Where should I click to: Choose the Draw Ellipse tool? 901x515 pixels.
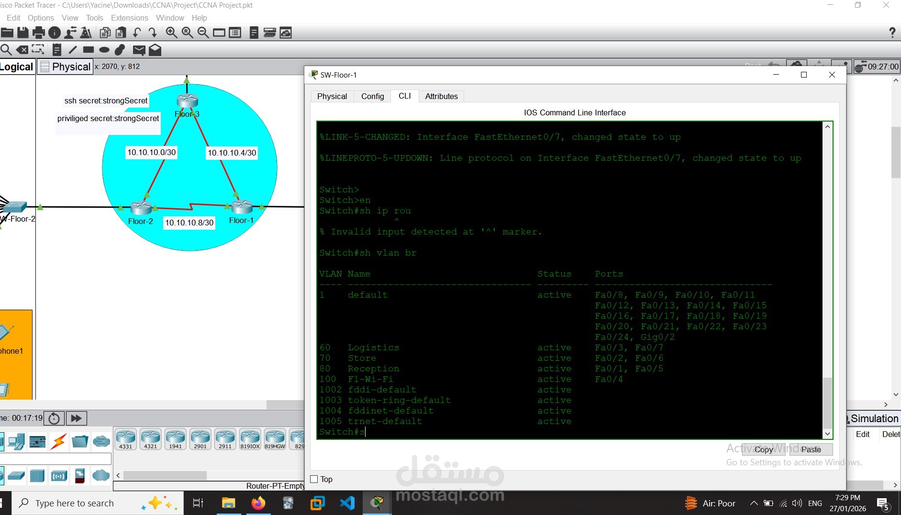point(104,50)
